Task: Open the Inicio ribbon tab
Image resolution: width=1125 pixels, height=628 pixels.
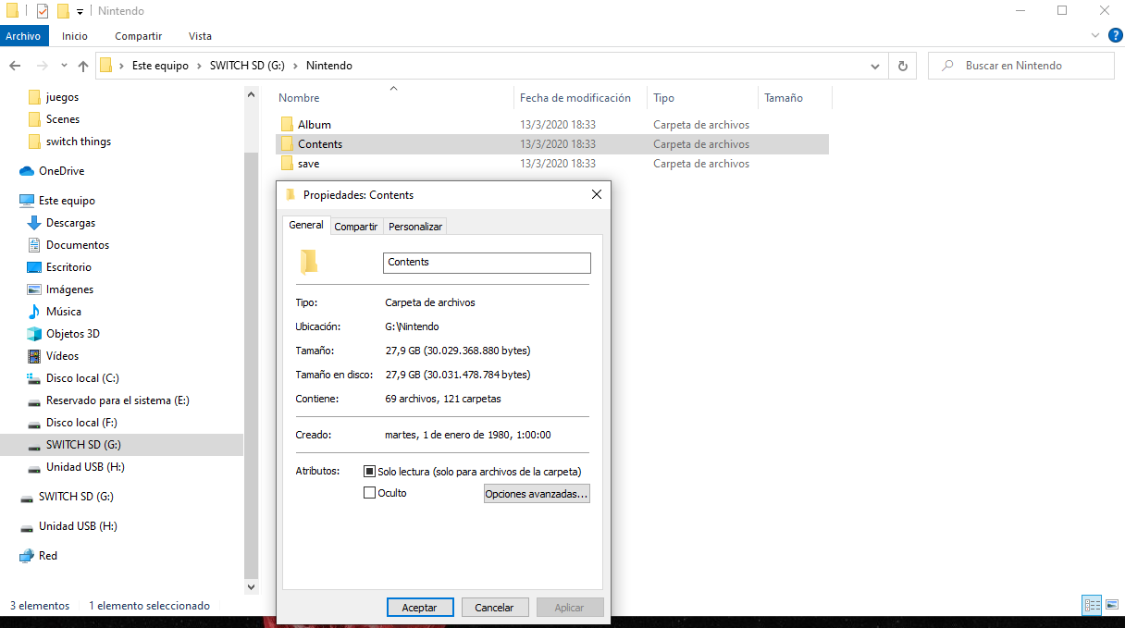Action: coord(75,36)
